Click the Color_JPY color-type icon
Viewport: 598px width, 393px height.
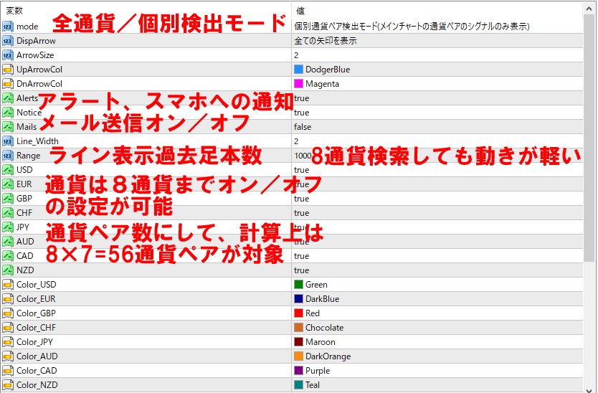(x=8, y=342)
